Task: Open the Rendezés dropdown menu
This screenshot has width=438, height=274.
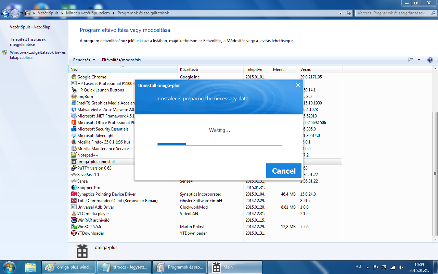Action: (x=84, y=60)
